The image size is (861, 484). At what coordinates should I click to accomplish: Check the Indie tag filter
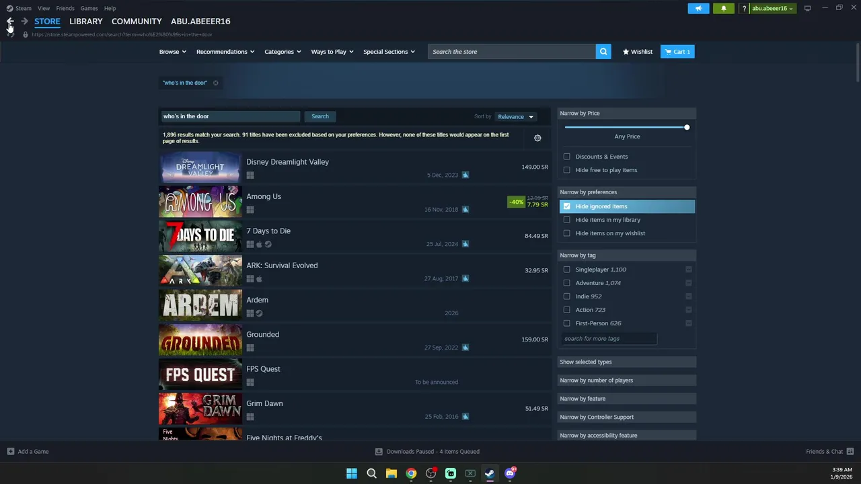point(567,296)
